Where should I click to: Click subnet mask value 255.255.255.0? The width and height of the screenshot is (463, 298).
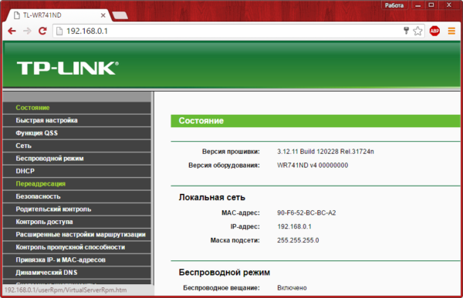point(298,240)
